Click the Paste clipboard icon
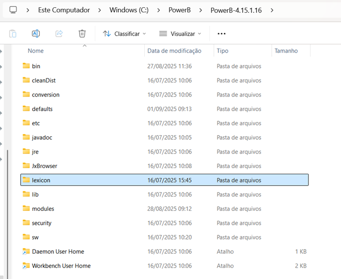The width and height of the screenshot is (341, 279). pos(13,34)
